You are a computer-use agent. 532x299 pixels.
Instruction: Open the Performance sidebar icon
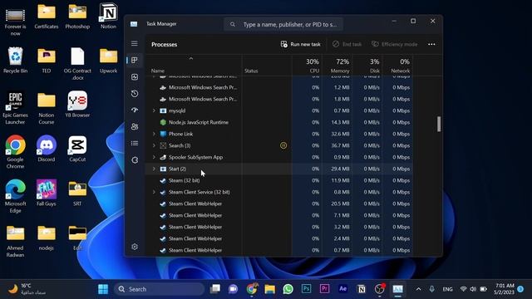(135, 77)
